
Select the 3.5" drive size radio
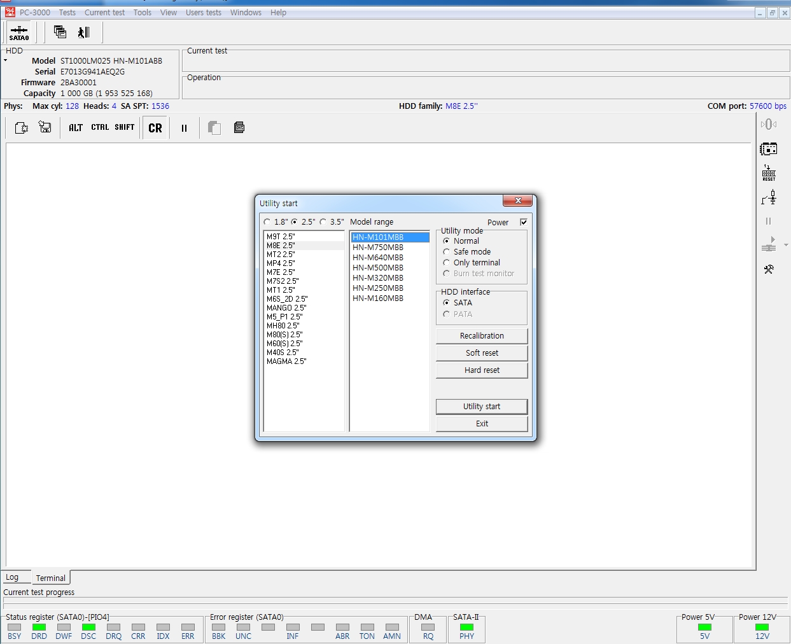[x=323, y=222]
